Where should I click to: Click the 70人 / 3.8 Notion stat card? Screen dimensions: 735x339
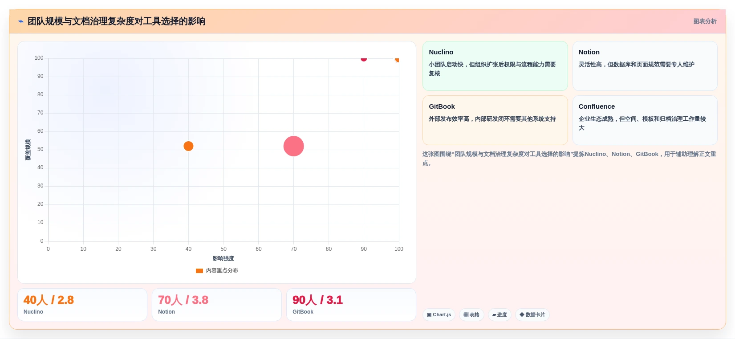point(217,305)
